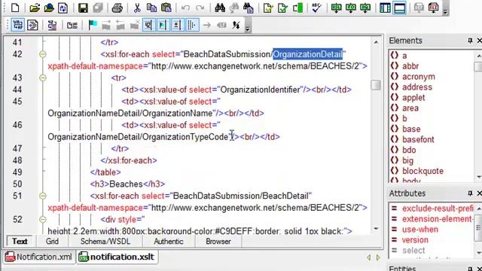Create a new document with the New icon

click(x=15, y=8)
